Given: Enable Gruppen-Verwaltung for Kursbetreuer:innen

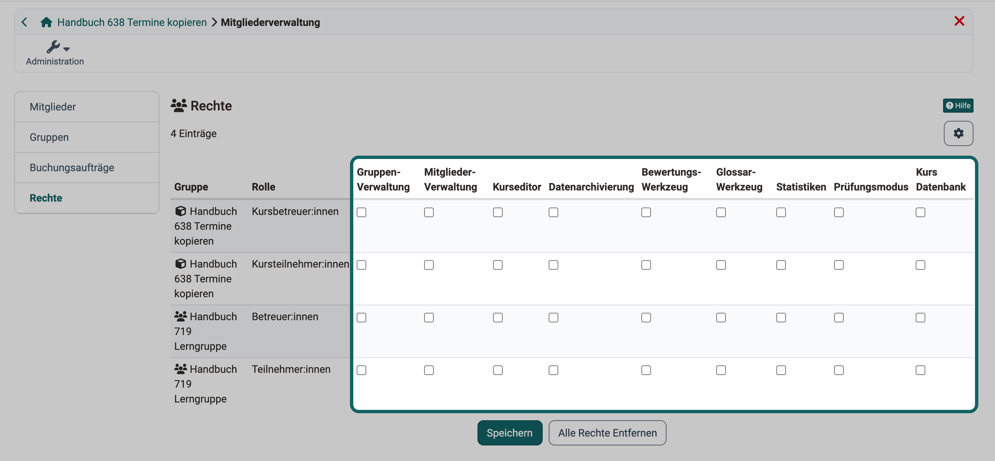Looking at the screenshot, I should pos(361,212).
